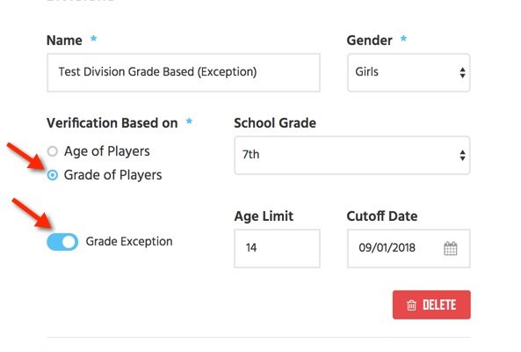Screen dimensions: 521x352
Task: Click the School Grade heading label
Action: click(275, 123)
